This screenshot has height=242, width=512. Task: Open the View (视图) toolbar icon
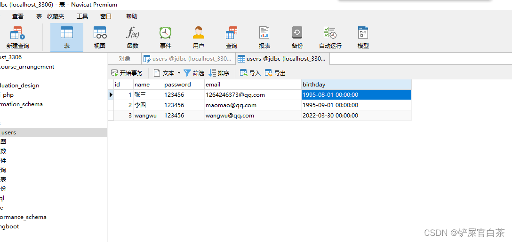tap(100, 38)
